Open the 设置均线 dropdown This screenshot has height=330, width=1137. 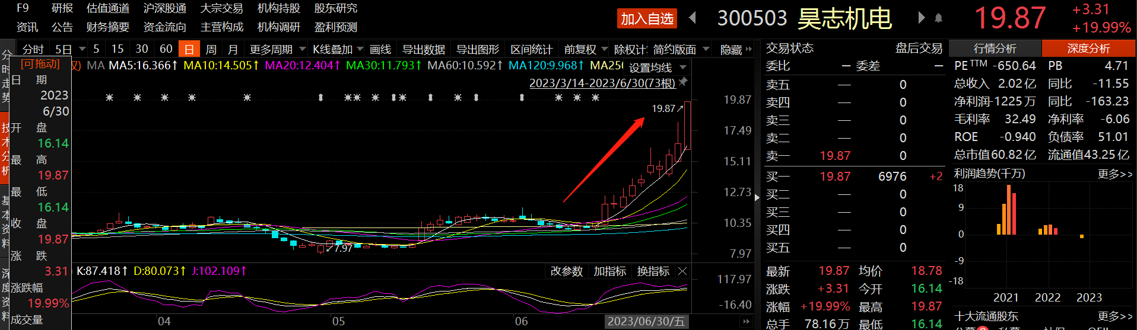(682, 68)
